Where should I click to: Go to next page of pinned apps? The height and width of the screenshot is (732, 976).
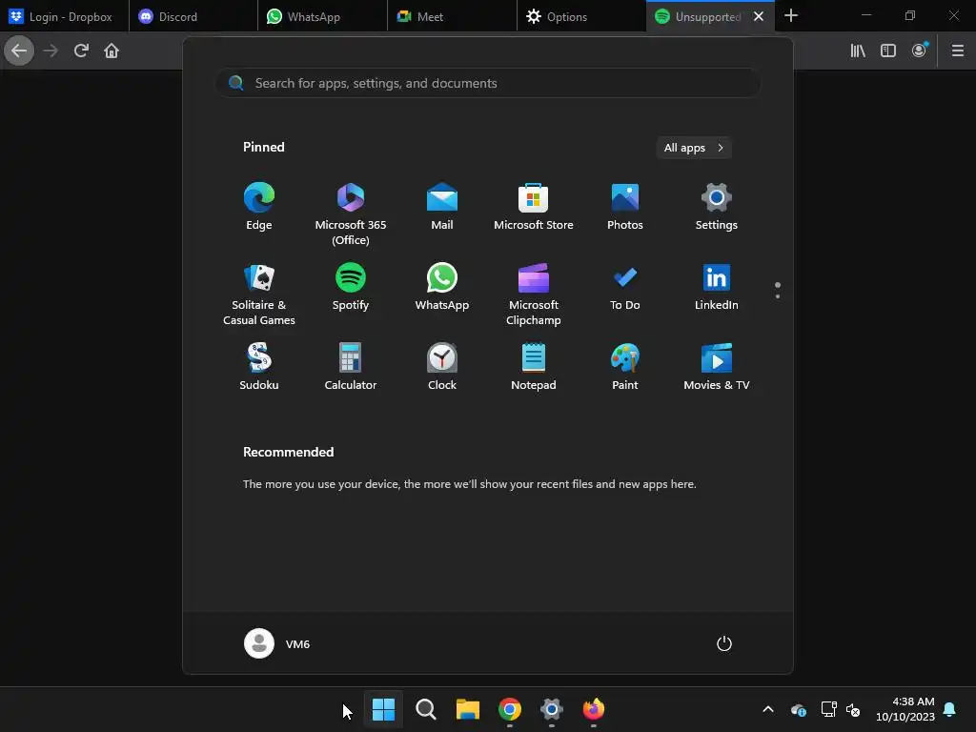pyautogui.click(x=778, y=295)
